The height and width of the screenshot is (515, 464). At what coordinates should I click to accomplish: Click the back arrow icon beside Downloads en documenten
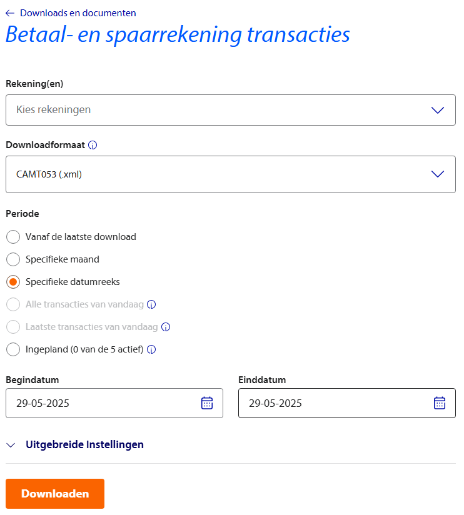pyautogui.click(x=9, y=13)
